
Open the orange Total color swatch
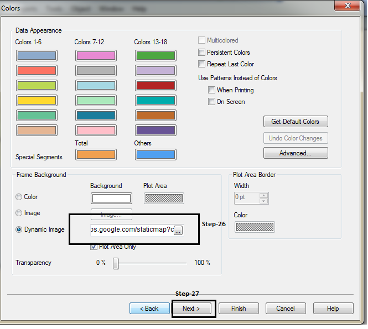95,155
